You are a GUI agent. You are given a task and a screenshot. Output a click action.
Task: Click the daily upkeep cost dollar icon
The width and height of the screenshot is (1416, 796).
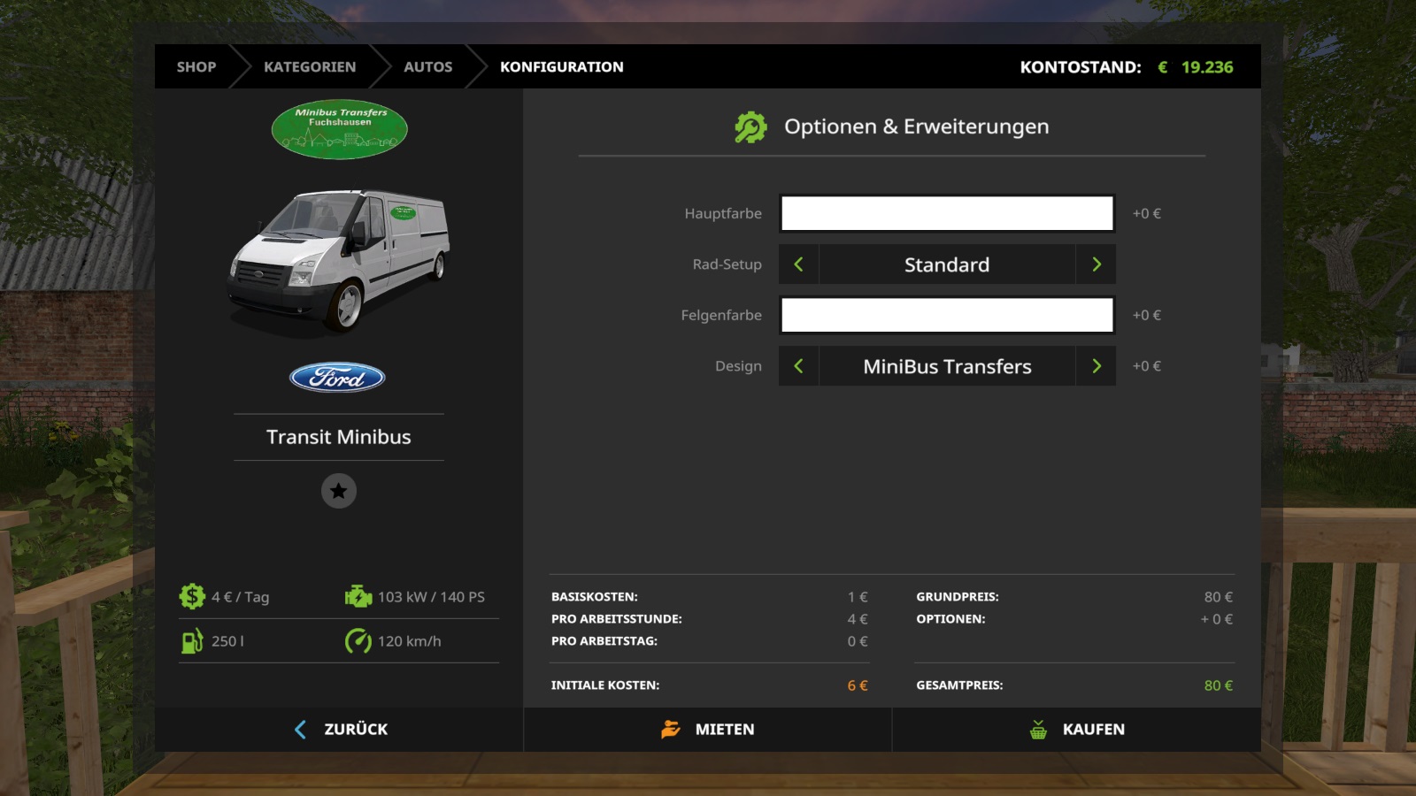[192, 597]
